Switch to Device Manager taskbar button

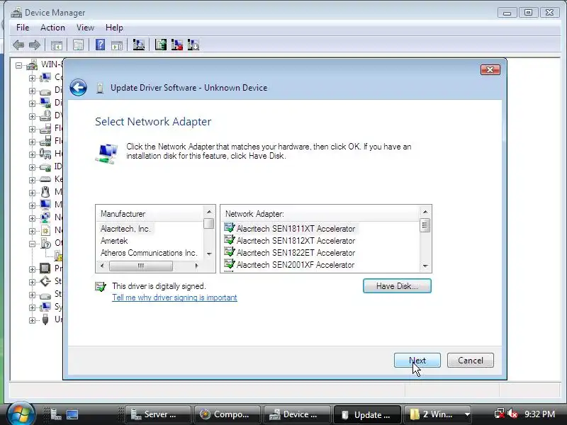point(297,414)
